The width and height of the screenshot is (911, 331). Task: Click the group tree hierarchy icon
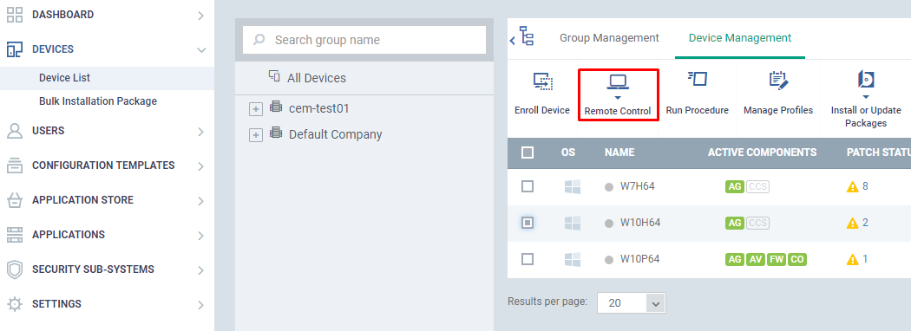(x=527, y=36)
